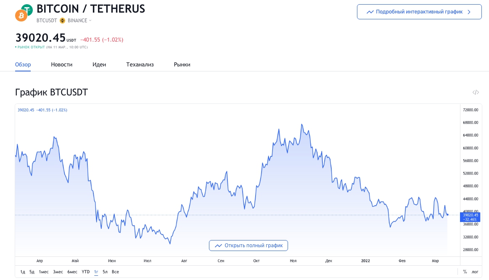This screenshot has width=489, height=280.
Task: Switch to the Новости tab
Action: pyautogui.click(x=62, y=65)
